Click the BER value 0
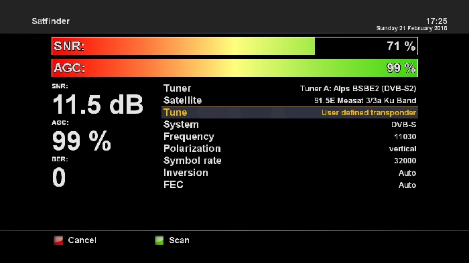 59,177
